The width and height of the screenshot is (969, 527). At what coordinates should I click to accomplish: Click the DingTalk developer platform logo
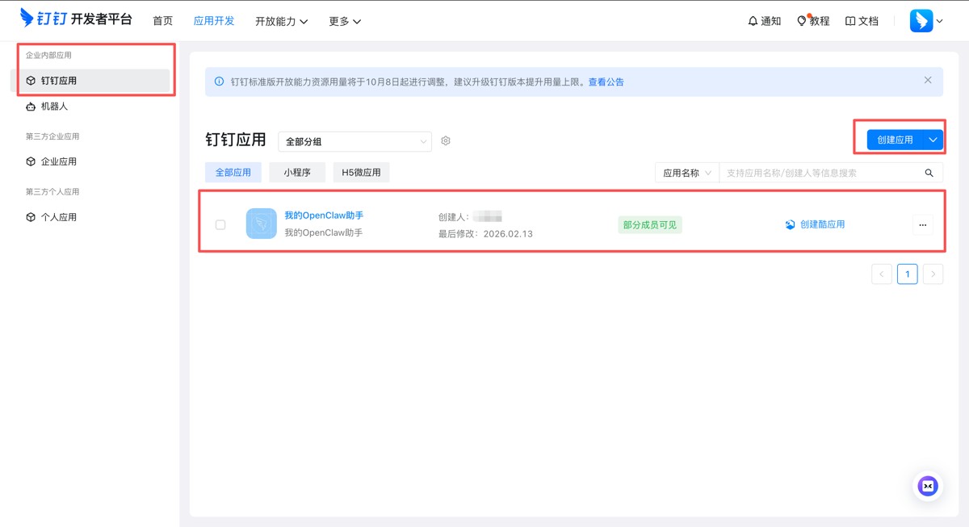pyautogui.click(x=76, y=19)
